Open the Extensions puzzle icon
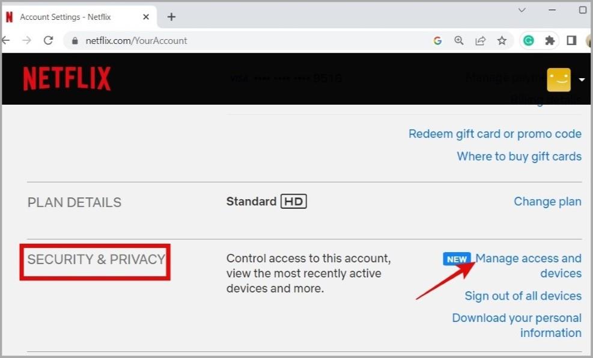Viewport: 593px width, 358px height. tap(550, 40)
